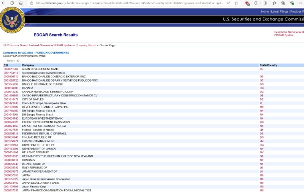Open CIK 0000230098 for Canada
This screenshot has height=192, width=304.
tap(11, 88)
